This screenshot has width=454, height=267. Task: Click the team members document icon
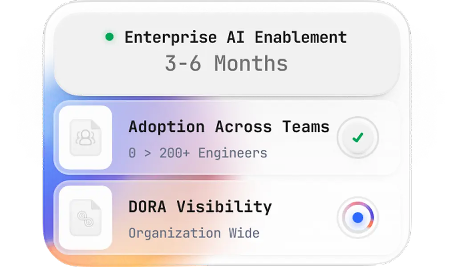[x=85, y=138]
